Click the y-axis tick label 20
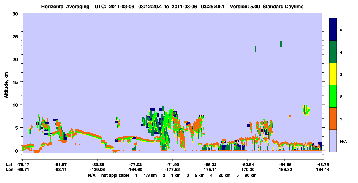This screenshot has height=183, width=358. tap(16, 59)
